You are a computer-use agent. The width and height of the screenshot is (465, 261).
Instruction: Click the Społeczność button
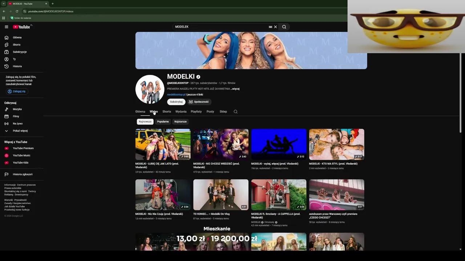coord(199,102)
